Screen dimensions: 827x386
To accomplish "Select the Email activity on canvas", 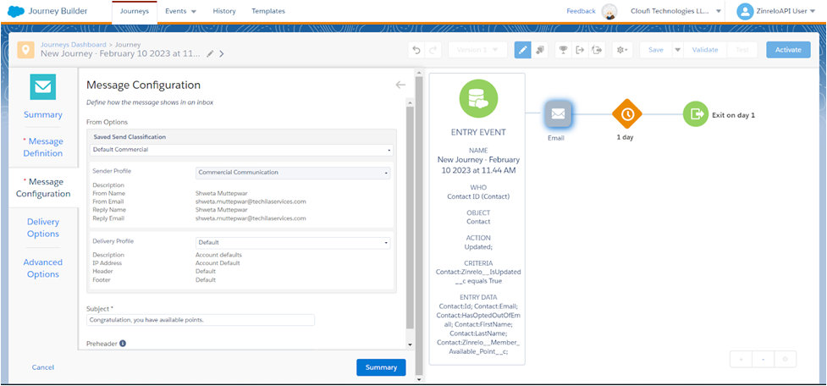I will coord(559,113).
